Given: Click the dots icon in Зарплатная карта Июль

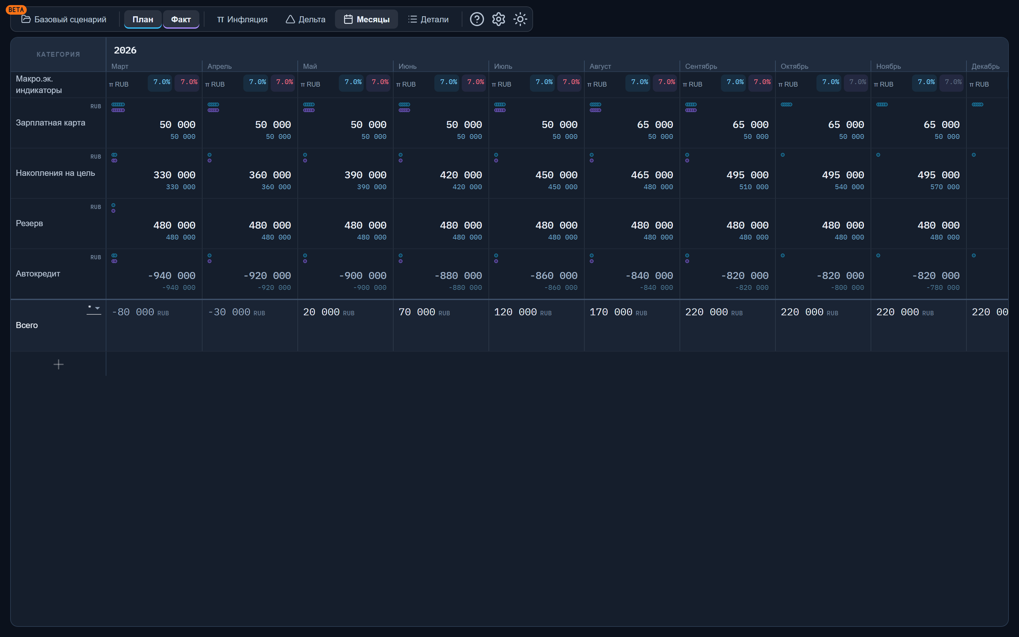Looking at the screenshot, I should tap(500, 107).
